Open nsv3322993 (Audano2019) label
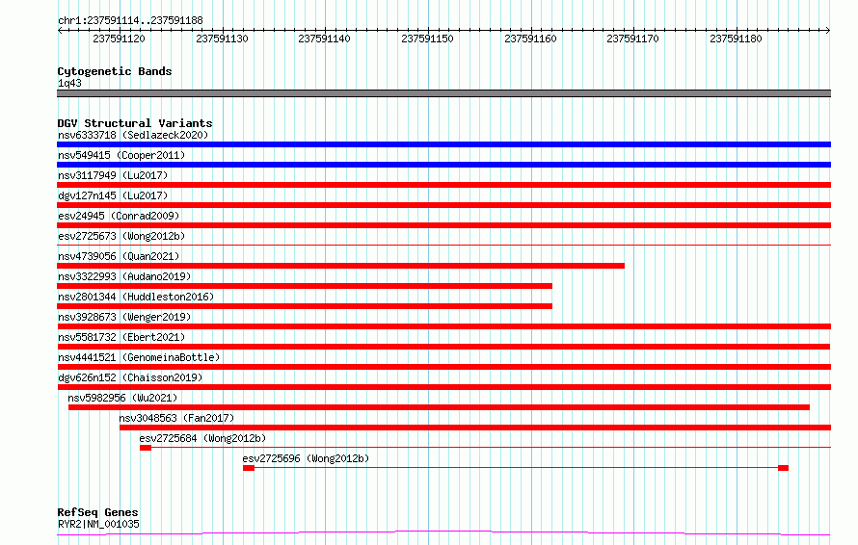Image resolution: width=858 pixels, height=545 pixels. pos(124,276)
